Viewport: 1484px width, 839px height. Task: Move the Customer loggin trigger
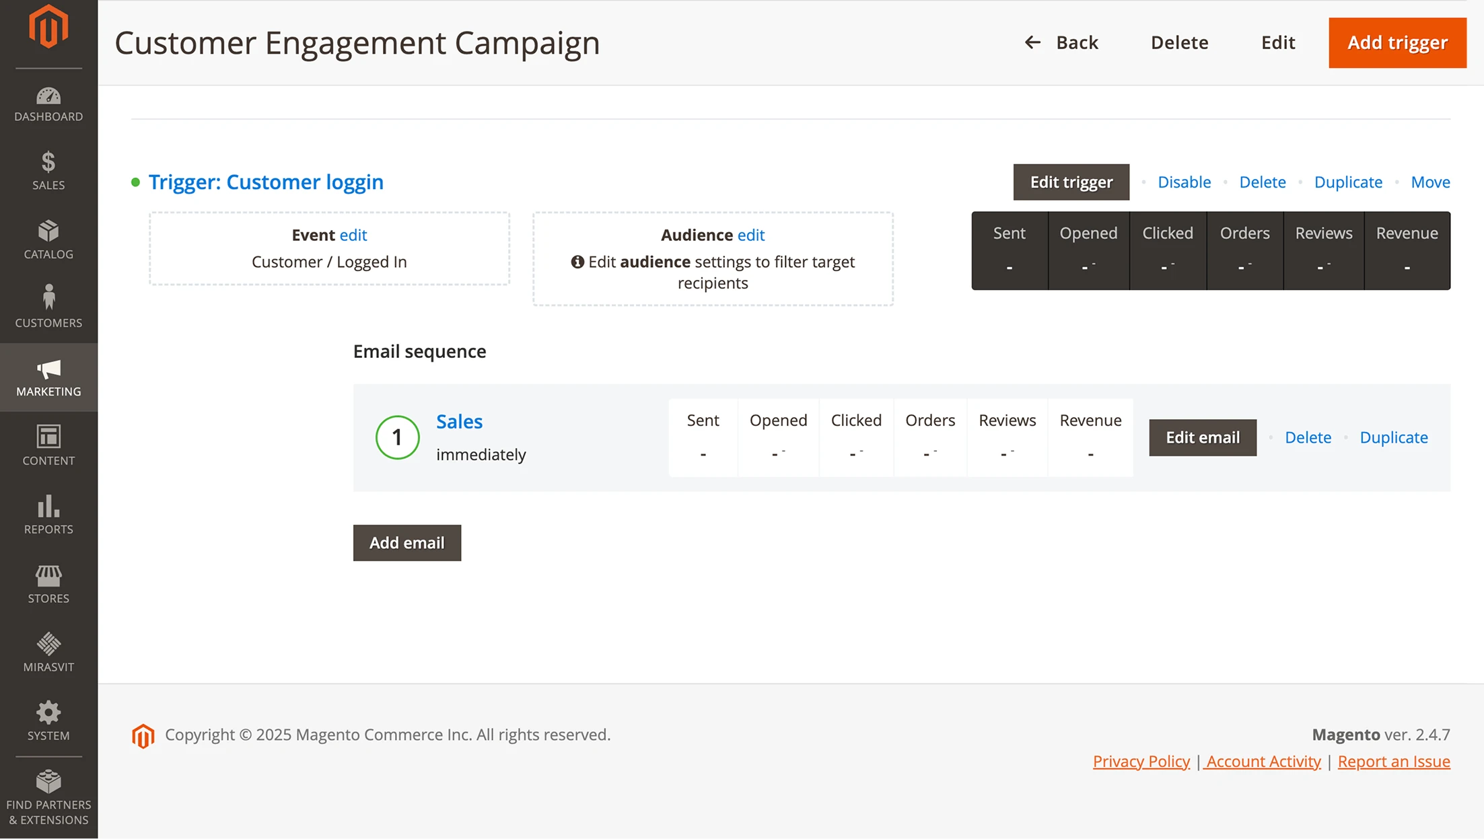pos(1429,182)
